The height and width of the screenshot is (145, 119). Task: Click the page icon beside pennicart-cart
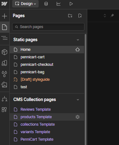[16, 57]
